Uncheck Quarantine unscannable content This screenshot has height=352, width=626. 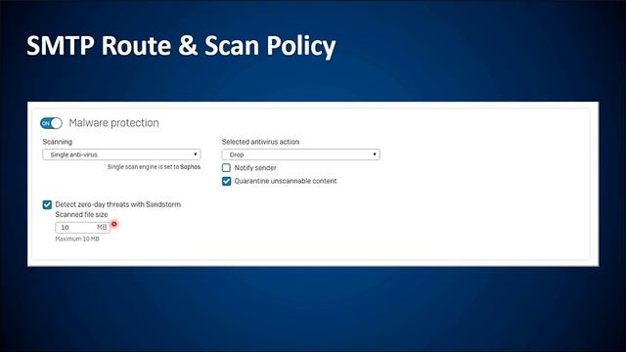point(226,181)
